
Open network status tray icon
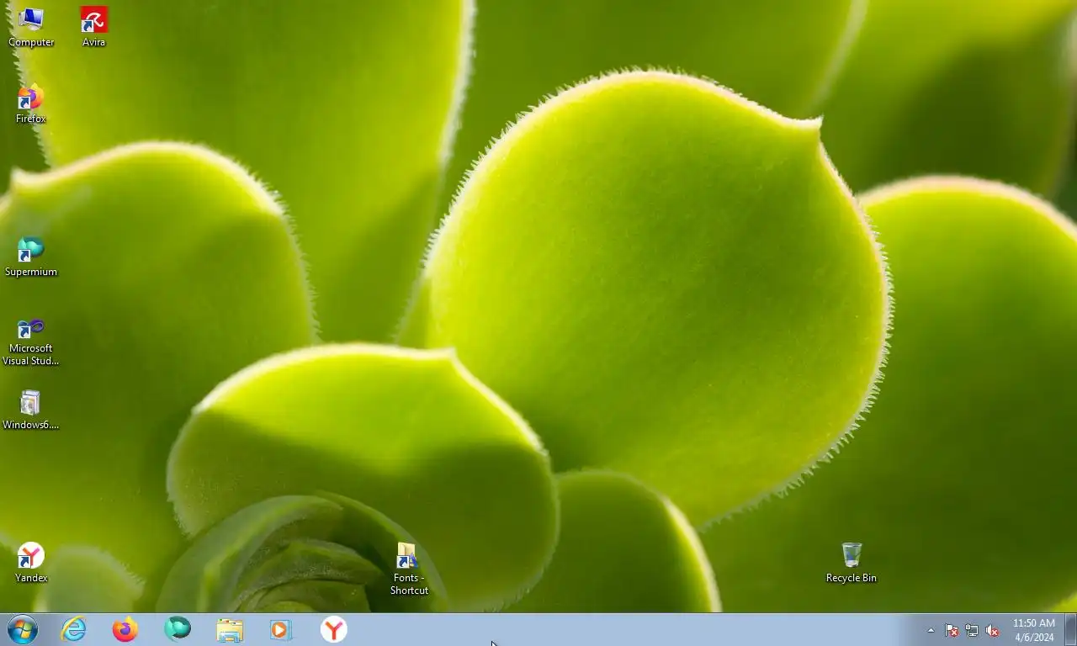(972, 630)
